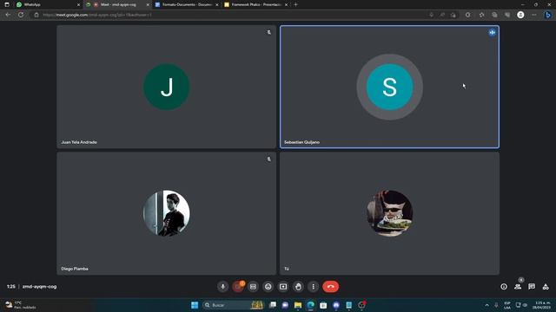Image resolution: width=556 pixels, height=312 pixels.
Task: Open more options three-dot menu in Meet
Action: coord(313,287)
